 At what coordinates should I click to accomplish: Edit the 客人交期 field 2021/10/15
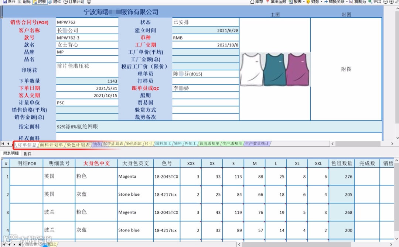tap(87, 95)
